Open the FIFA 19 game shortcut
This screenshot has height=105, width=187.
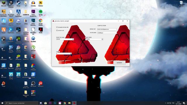18,75
